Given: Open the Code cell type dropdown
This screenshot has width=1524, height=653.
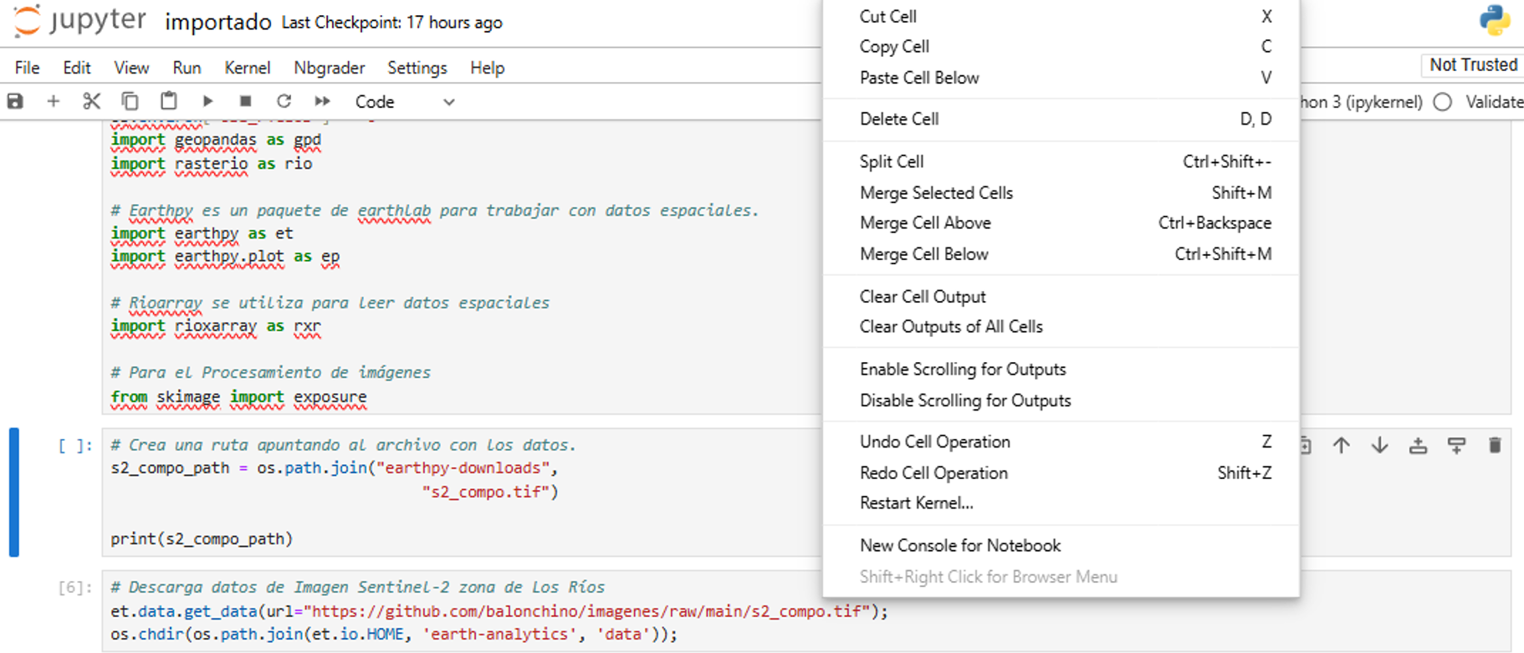Looking at the screenshot, I should coord(405,102).
